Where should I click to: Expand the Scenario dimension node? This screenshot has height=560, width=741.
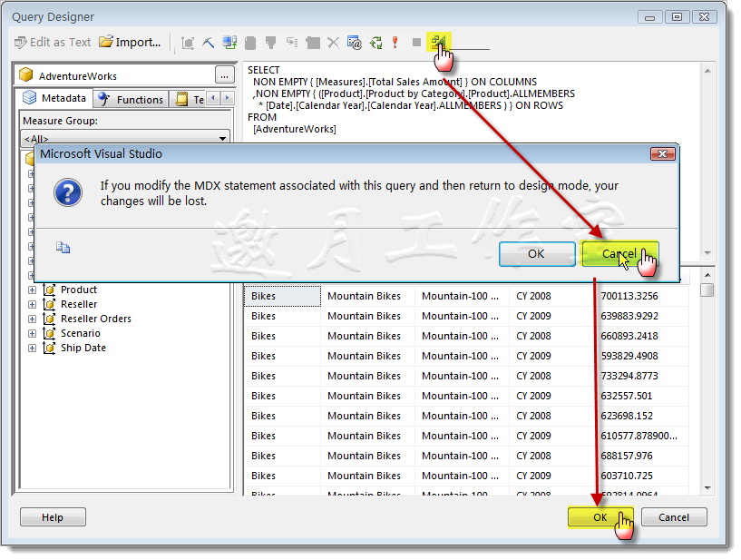32,334
